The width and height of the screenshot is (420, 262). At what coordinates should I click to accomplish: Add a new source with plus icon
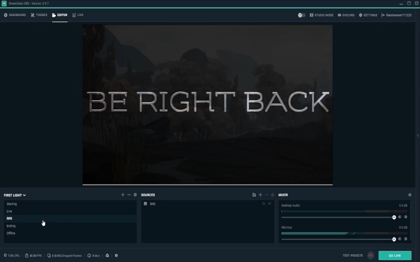[260, 195]
